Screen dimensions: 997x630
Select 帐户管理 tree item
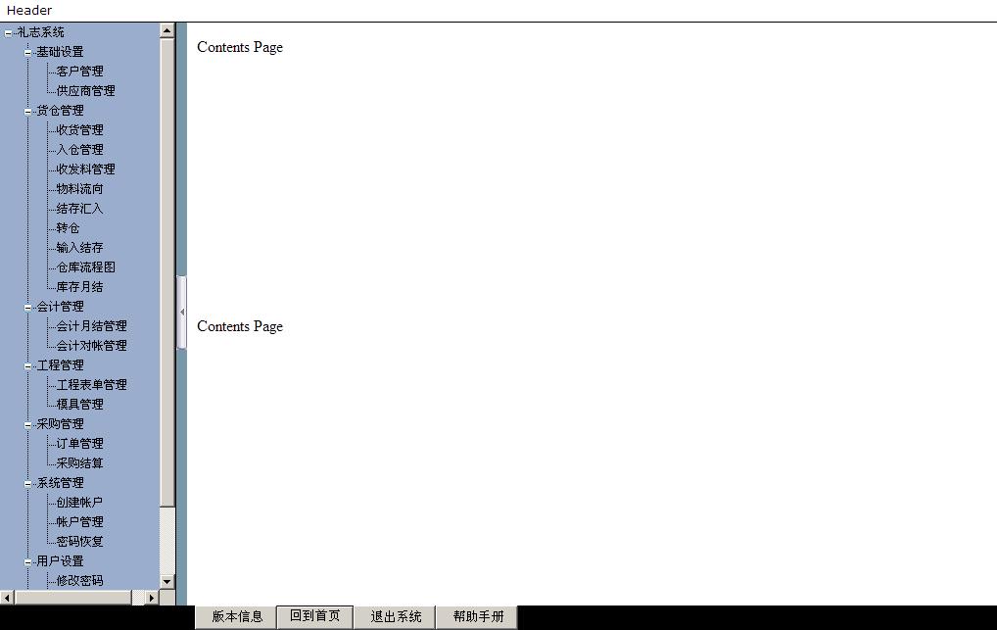pyautogui.click(x=79, y=522)
